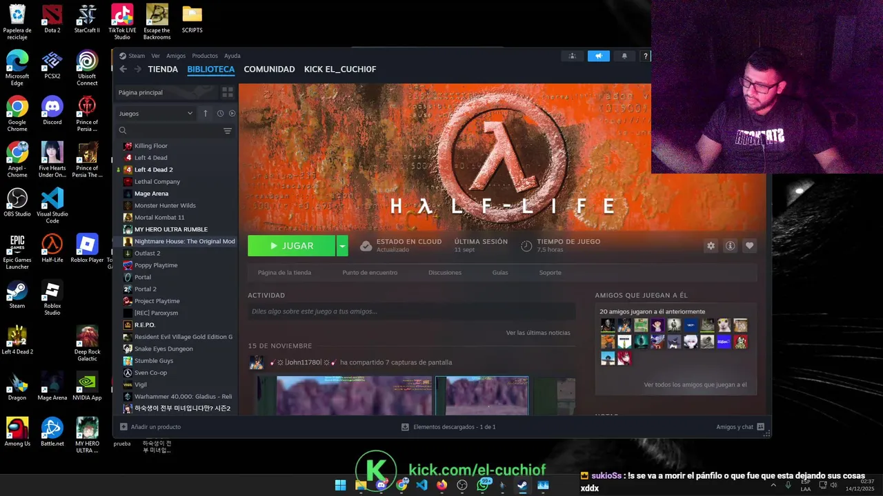Open the Juegos category dropdown
Image resolution: width=883 pixels, height=496 pixels.
click(x=156, y=114)
